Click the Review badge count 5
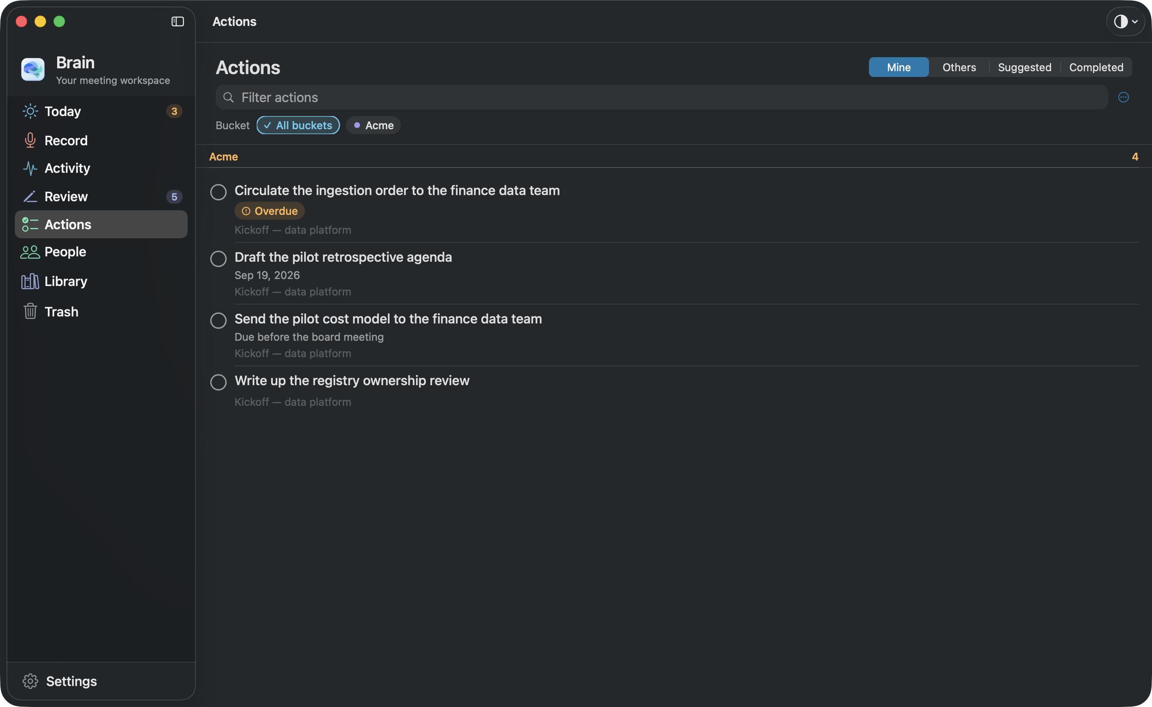The image size is (1152, 707). 174,197
